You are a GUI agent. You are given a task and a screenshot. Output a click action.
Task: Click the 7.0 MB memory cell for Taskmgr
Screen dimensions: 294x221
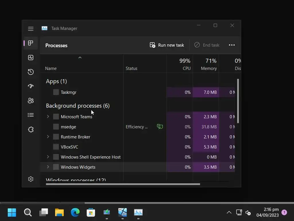[206, 92]
